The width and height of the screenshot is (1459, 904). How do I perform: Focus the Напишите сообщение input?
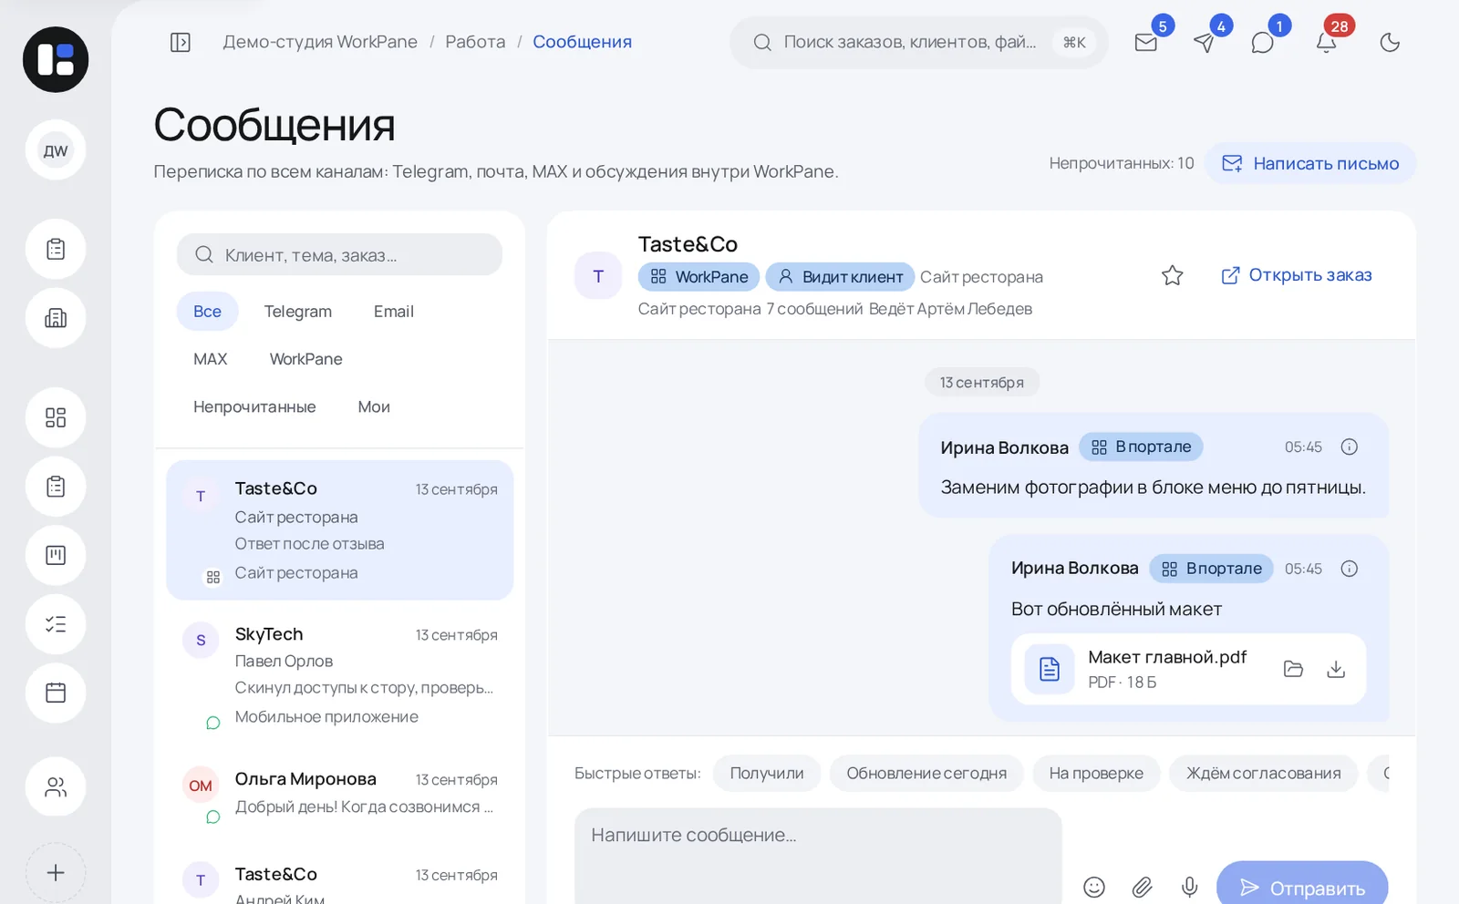[x=818, y=856]
